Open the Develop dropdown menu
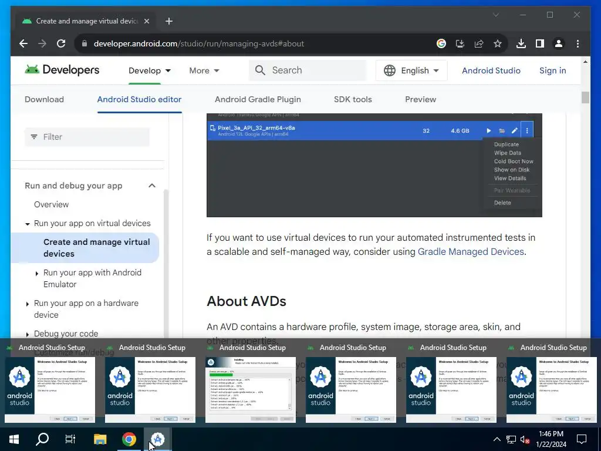 (150, 70)
